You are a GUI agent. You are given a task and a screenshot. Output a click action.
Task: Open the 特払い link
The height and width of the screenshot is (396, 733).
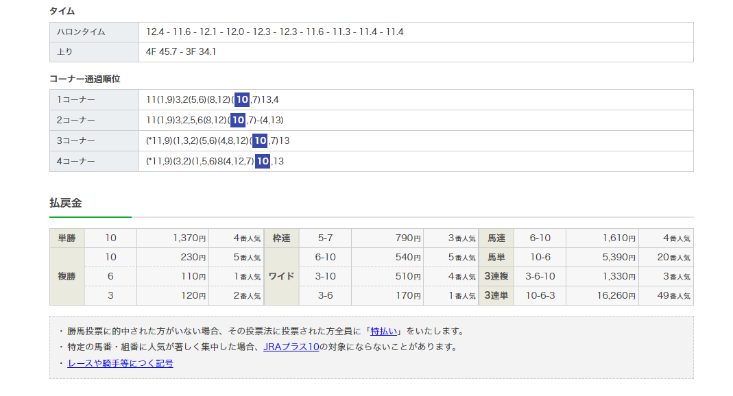(385, 331)
